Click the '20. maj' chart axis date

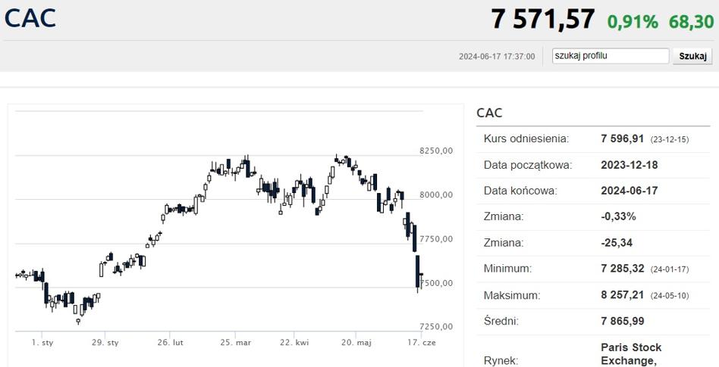click(356, 343)
